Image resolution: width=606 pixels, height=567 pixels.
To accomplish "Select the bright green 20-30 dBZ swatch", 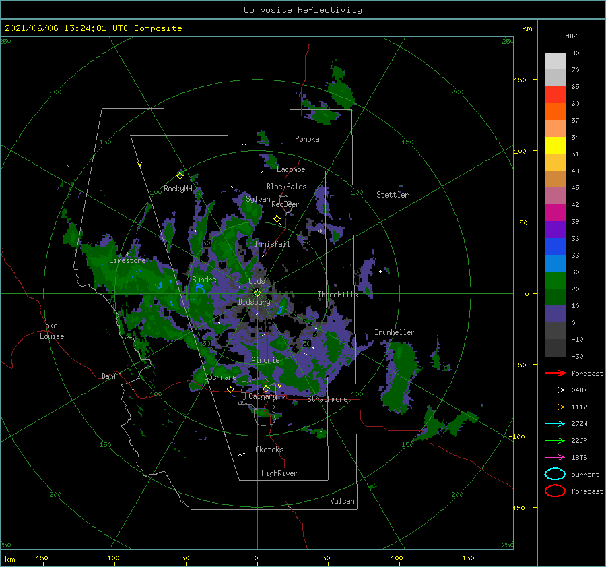I will 555,280.
